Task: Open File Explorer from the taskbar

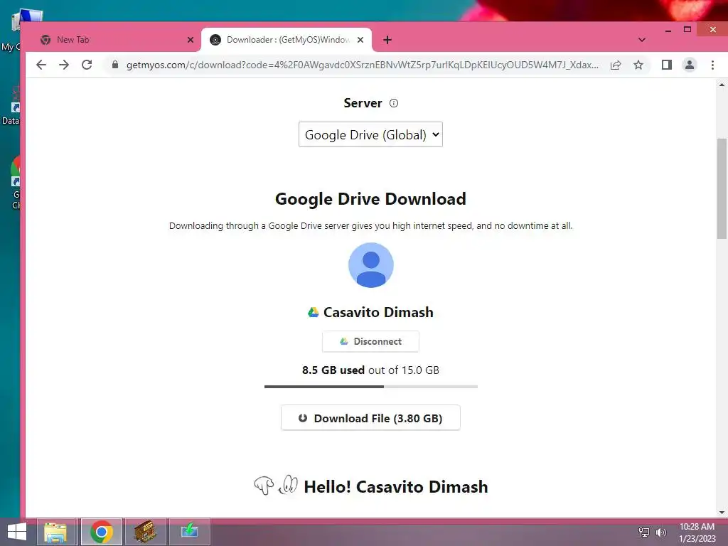Action: point(55,532)
